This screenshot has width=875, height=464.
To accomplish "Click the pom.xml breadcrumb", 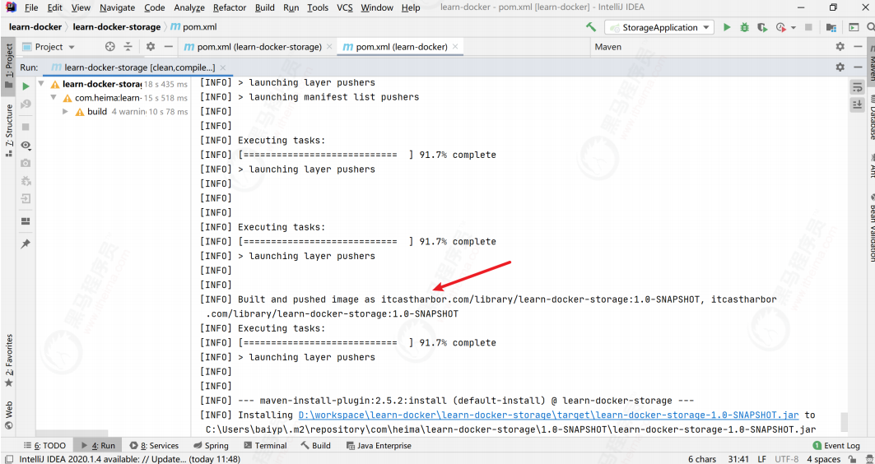I will tap(193, 27).
